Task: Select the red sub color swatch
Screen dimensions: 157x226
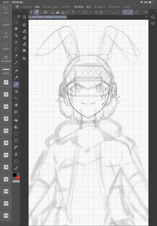Action: click(x=18, y=177)
